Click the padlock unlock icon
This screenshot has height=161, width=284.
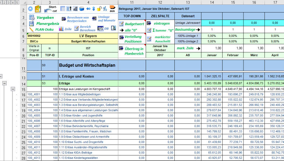pyautogui.click(x=99, y=9)
